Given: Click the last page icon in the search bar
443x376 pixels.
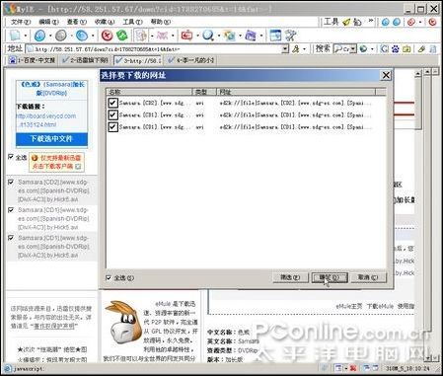Looking at the screenshot, I should [433, 49].
